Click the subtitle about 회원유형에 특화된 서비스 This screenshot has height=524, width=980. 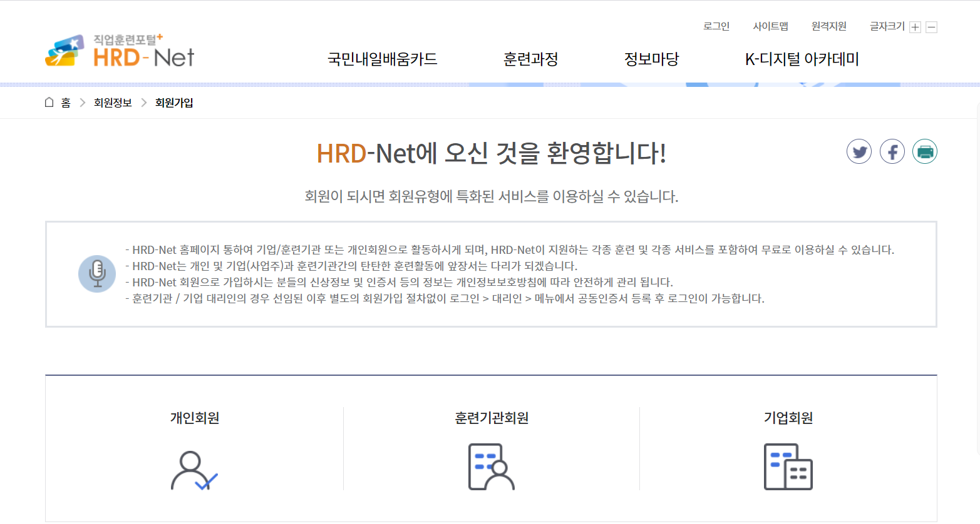tap(492, 196)
